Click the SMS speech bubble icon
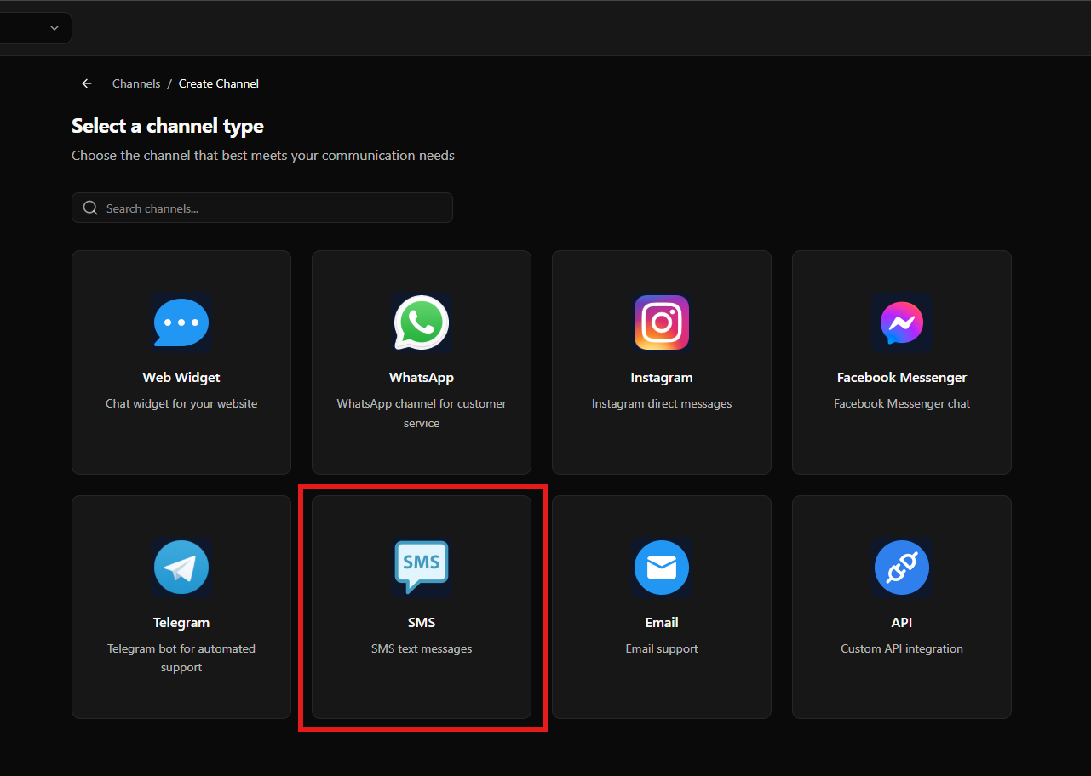Image resolution: width=1091 pixels, height=776 pixels. [x=422, y=568]
